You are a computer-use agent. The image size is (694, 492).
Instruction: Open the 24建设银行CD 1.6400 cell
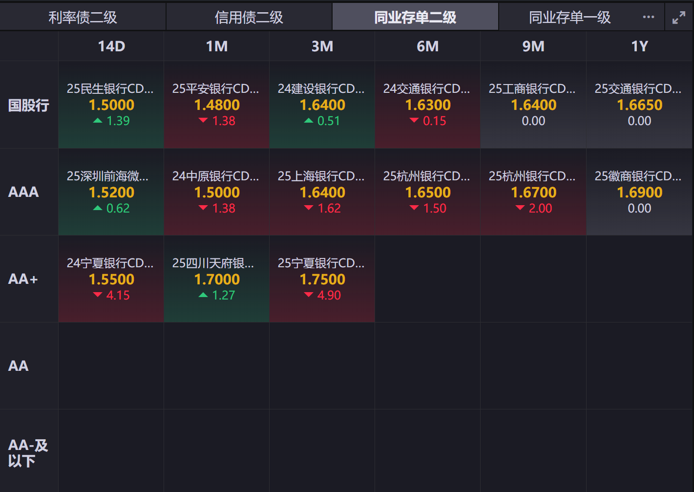point(322,105)
